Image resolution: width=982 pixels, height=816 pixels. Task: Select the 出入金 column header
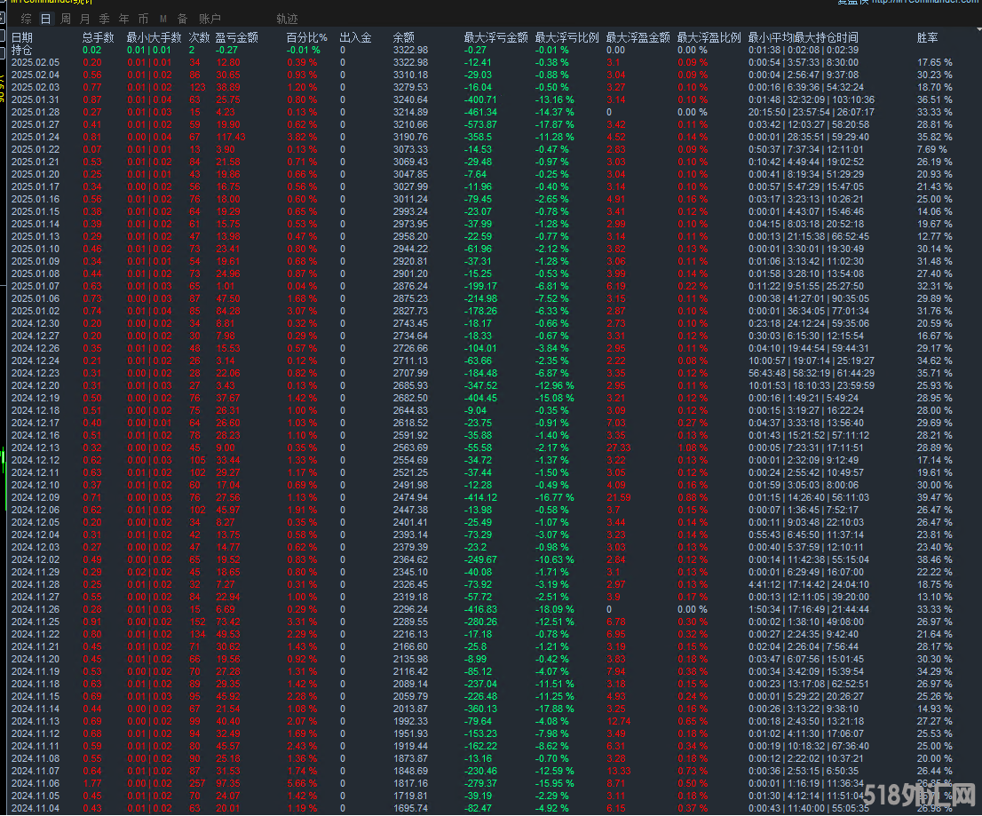pos(356,37)
